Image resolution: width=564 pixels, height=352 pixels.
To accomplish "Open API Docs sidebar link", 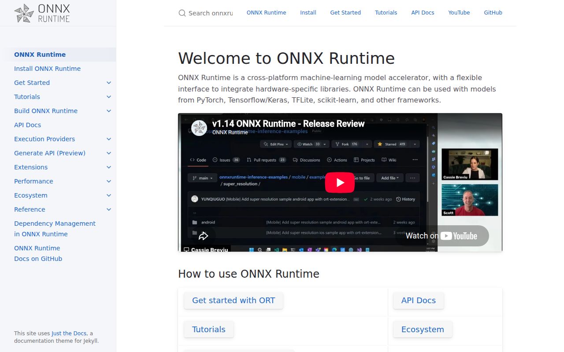I will coord(27,125).
